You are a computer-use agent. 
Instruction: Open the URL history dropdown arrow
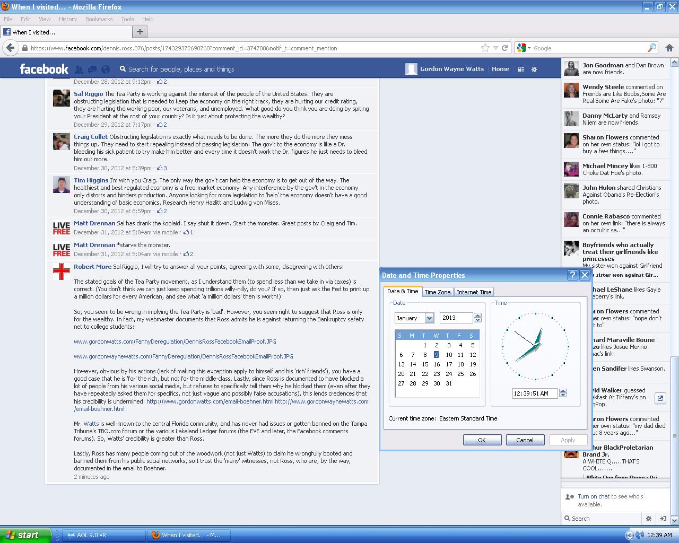(x=495, y=48)
